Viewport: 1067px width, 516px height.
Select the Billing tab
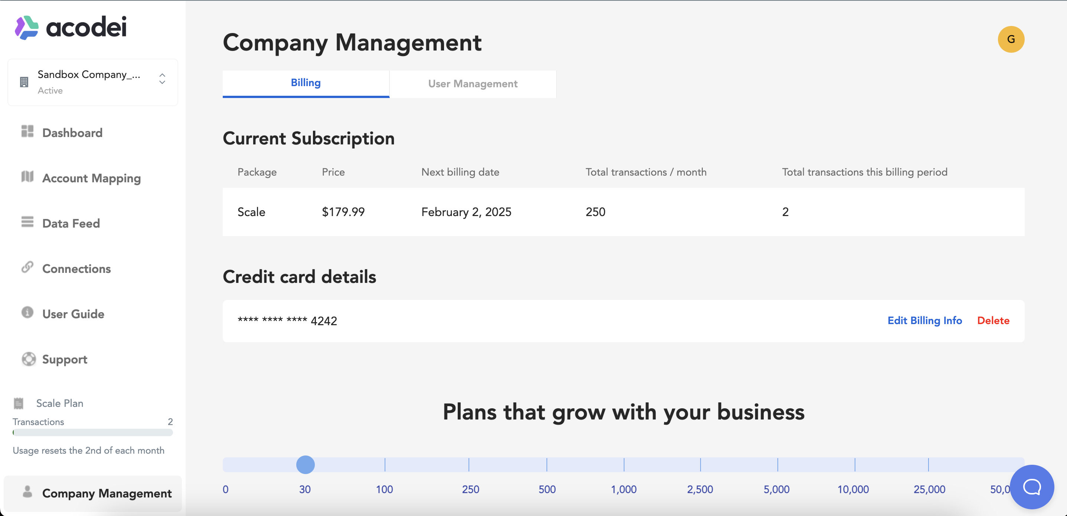306,83
